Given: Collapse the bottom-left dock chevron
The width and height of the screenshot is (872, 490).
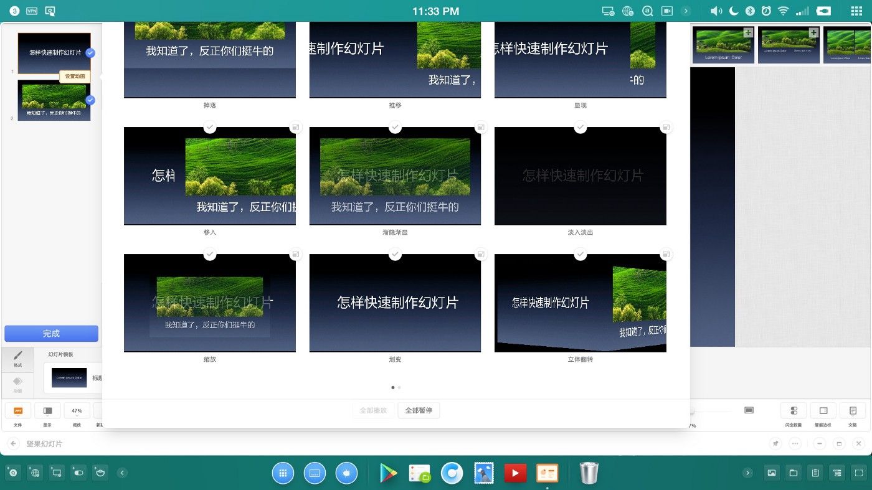Looking at the screenshot, I should [123, 473].
